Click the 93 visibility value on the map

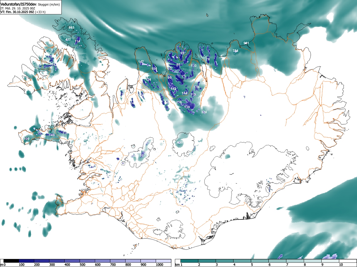coord(170,69)
